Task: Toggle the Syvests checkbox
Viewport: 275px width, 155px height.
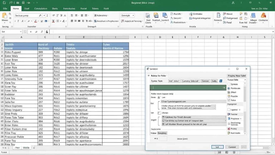Action: 229,84
